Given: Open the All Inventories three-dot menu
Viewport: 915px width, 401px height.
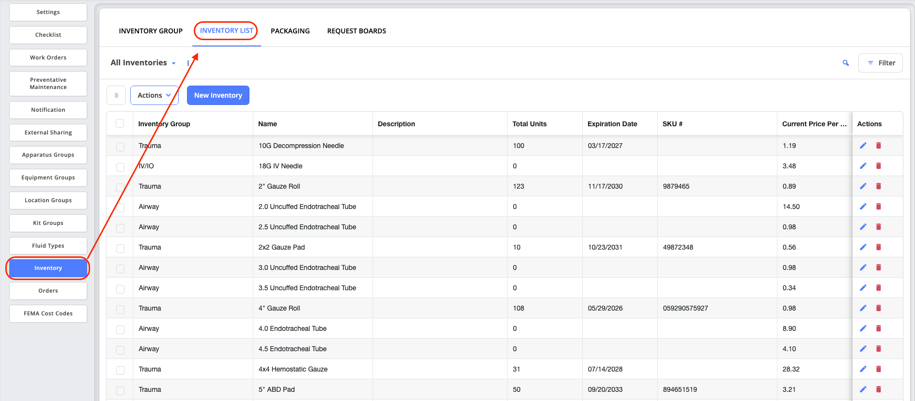Looking at the screenshot, I should point(188,63).
